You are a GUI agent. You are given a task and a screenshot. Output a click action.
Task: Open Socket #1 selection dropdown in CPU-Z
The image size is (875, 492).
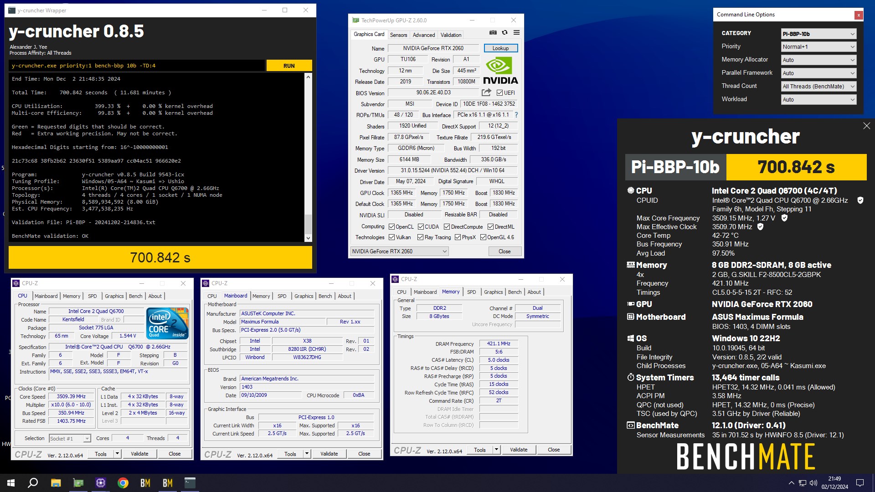70,439
